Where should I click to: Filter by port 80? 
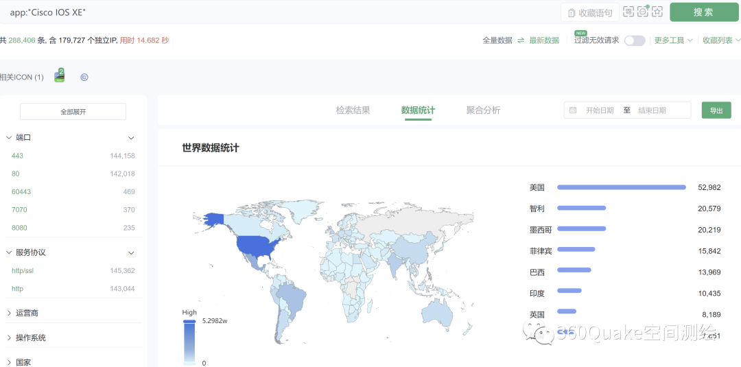pyautogui.click(x=16, y=174)
